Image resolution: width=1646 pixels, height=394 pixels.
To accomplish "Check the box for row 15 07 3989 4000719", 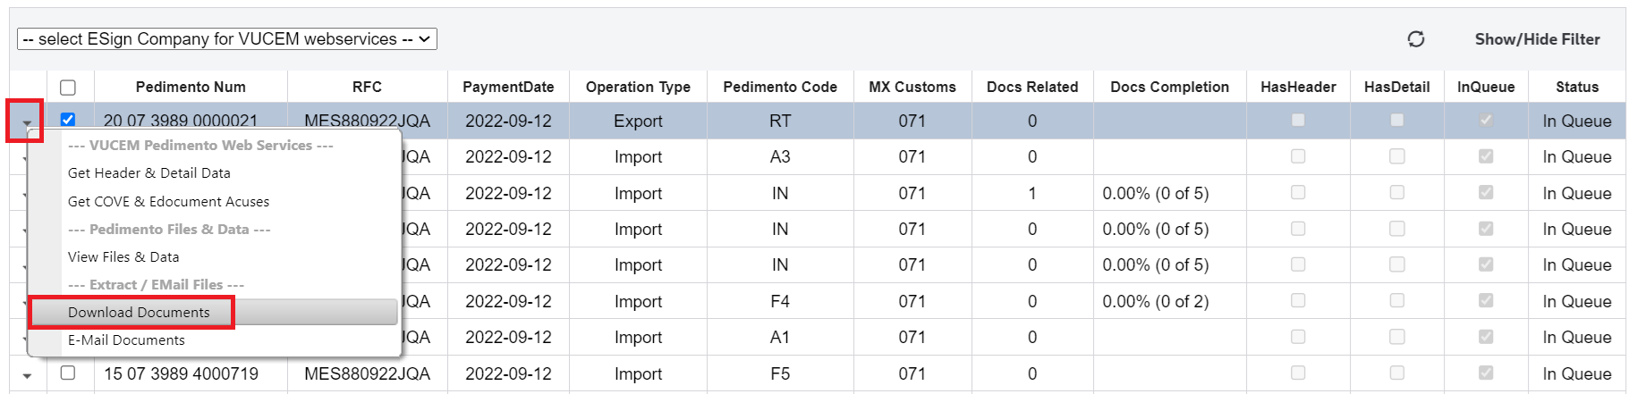I will 68,373.
